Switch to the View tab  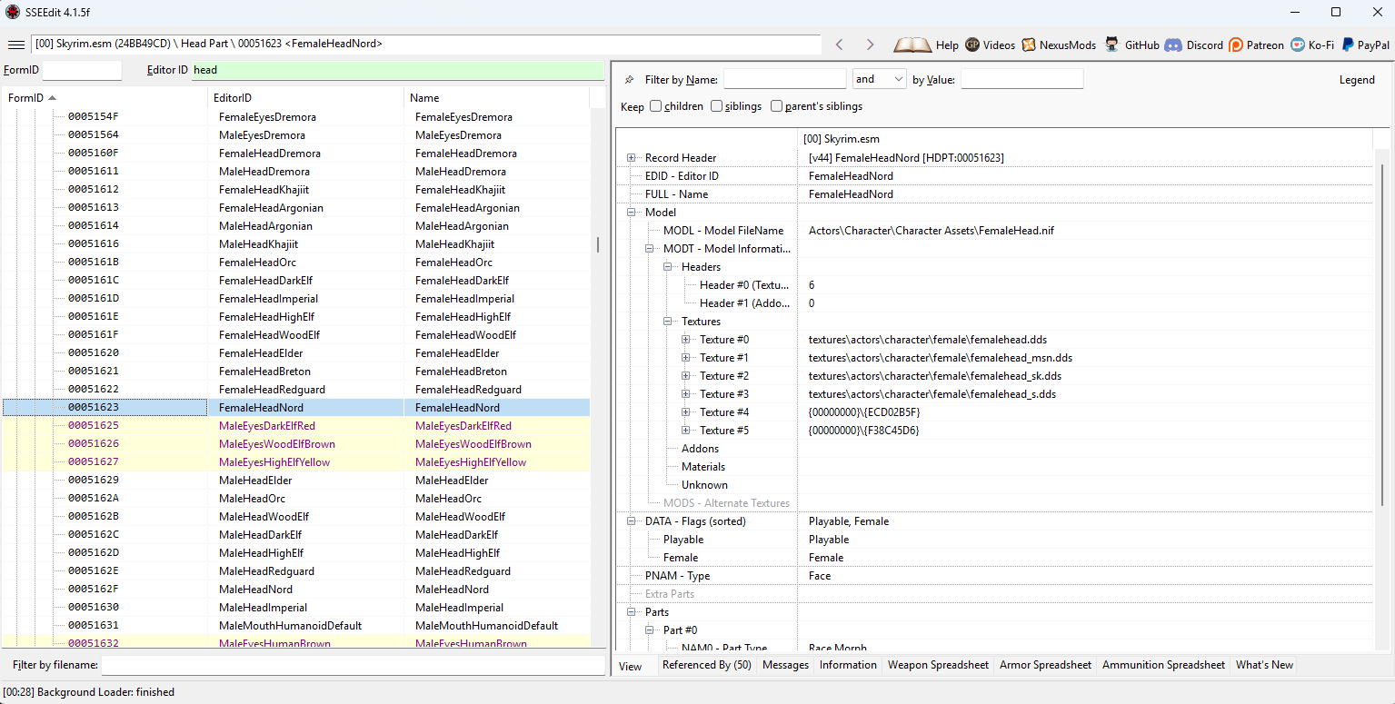[631, 666]
